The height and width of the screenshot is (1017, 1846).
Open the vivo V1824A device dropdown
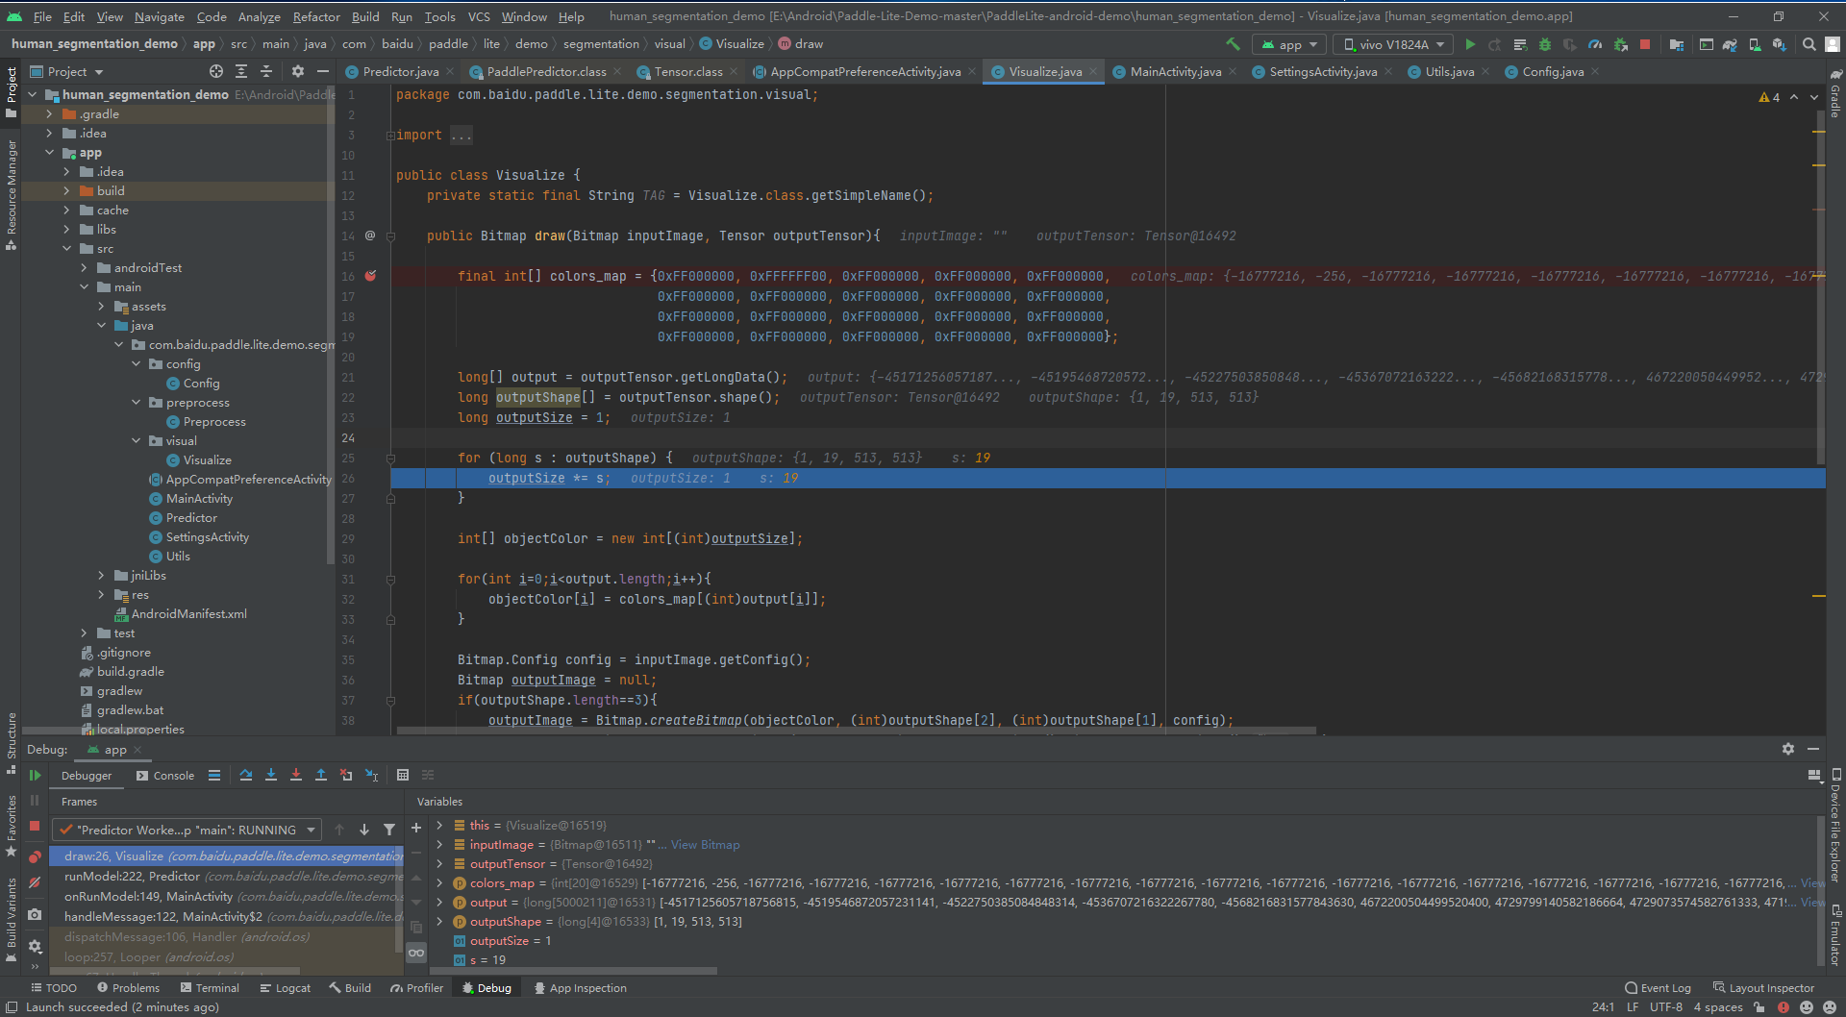(x=1391, y=43)
